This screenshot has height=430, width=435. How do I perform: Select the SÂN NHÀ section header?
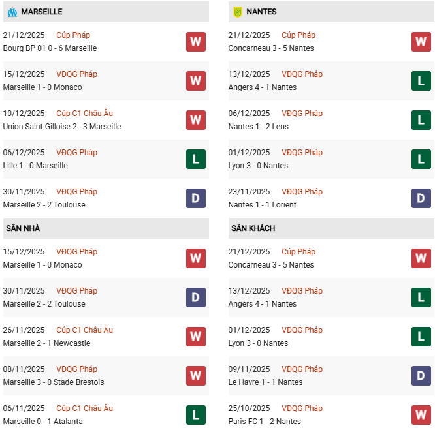(x=23, y=228)
